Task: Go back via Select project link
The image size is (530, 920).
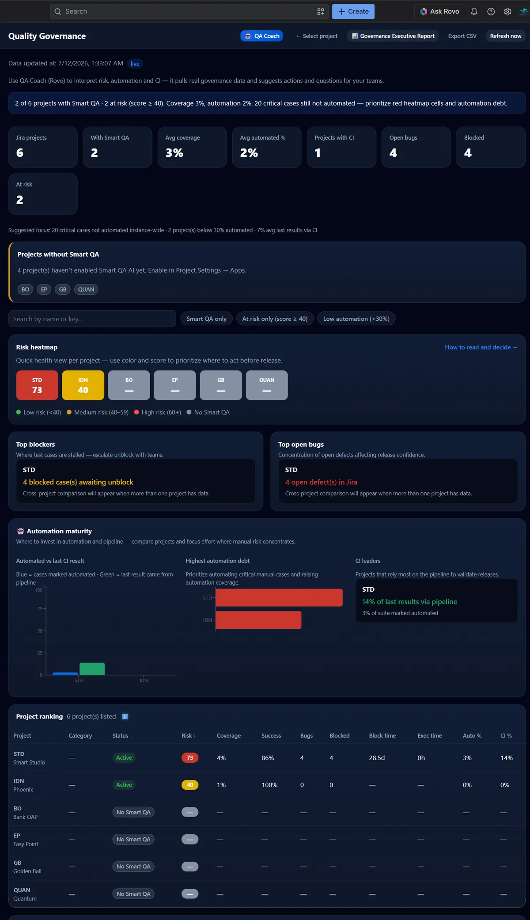Action: [x=317, y=36]
